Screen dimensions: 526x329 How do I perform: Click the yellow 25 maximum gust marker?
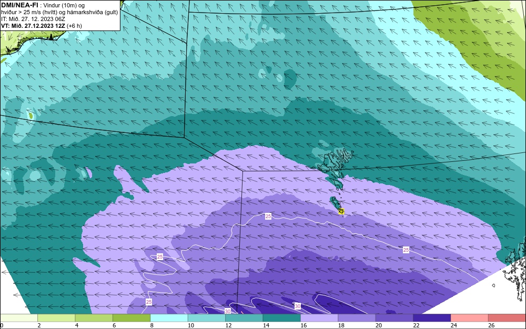coord(341,211)
